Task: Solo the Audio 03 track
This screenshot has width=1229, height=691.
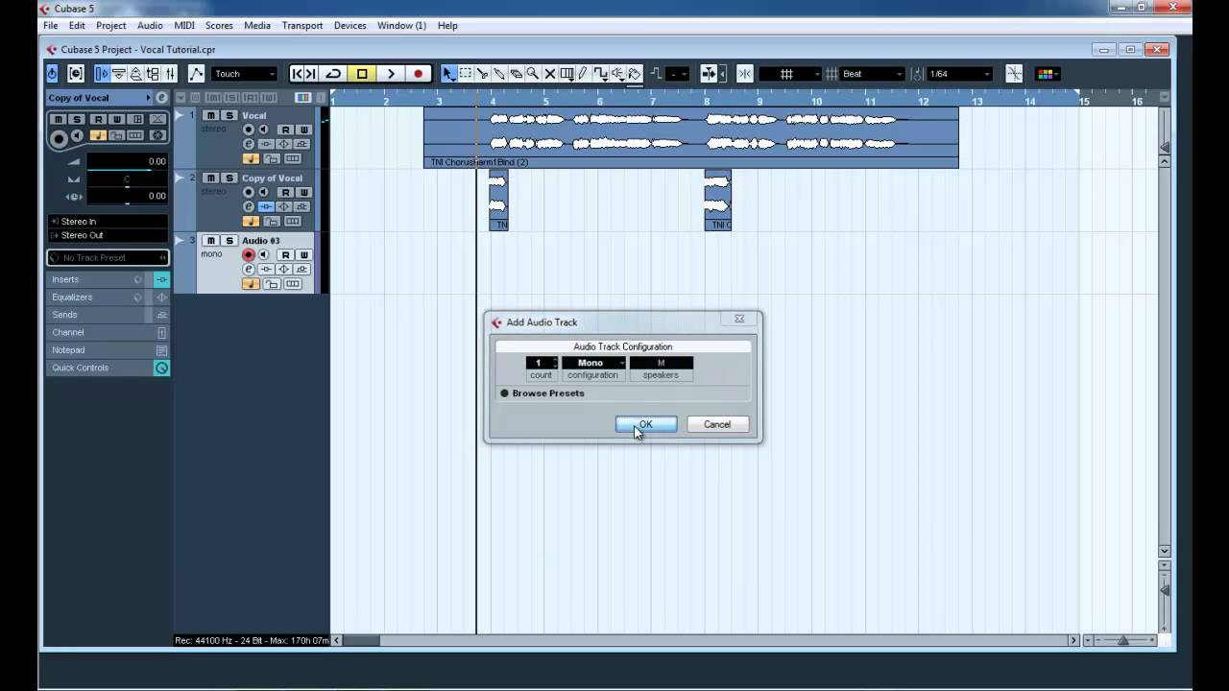Action: click(x=229, y=241)
